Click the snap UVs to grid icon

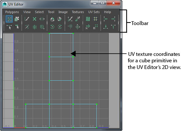coord(96,19)
